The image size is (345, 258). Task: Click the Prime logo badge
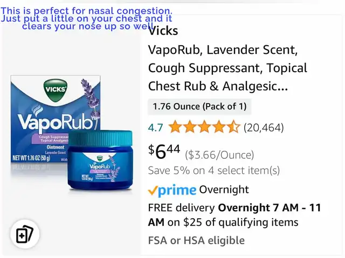tap(172, 190)
